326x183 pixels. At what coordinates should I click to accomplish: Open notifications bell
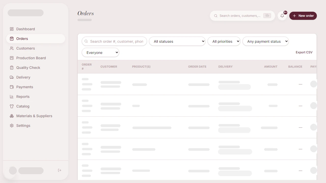point(282,16)
